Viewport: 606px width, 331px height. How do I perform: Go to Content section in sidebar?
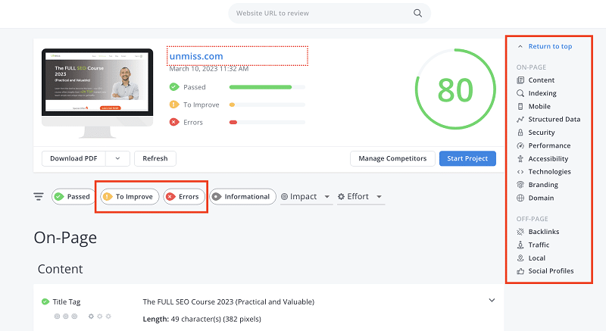541,80
